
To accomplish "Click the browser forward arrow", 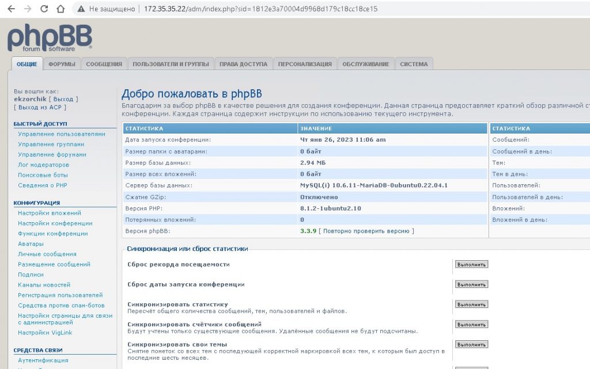I will 28,9.
